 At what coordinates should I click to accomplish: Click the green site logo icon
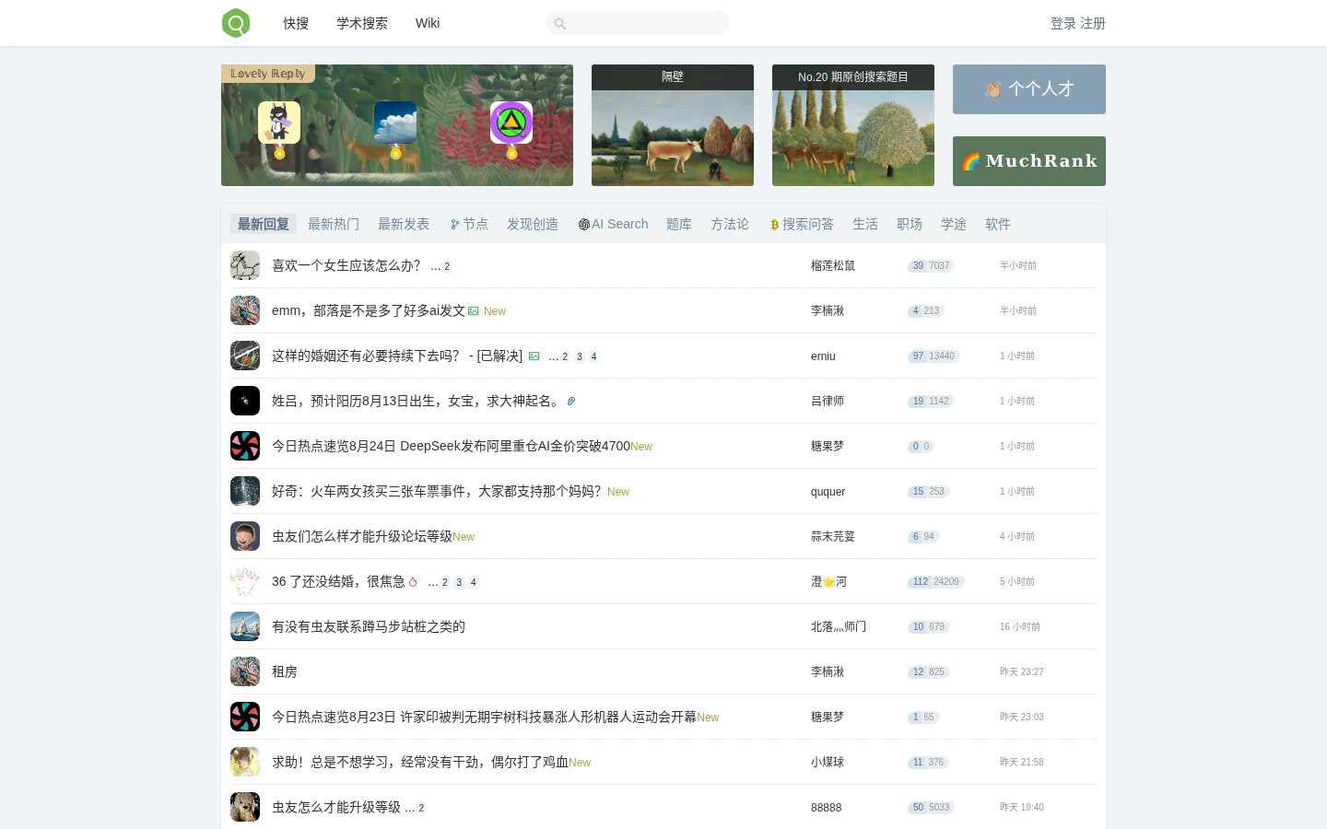click(x=236, y=23)
